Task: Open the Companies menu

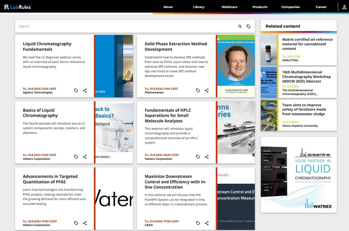Action: point(290,7)
